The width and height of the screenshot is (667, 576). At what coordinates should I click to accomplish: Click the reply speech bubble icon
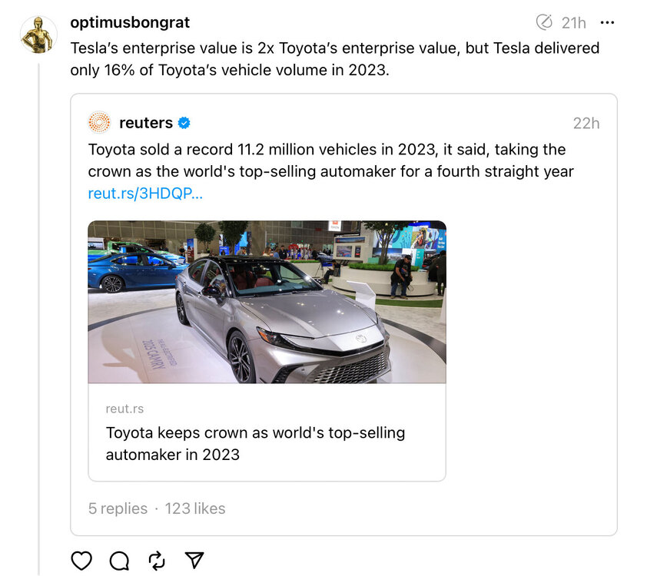pyautogui.click(x=119, y=561)
